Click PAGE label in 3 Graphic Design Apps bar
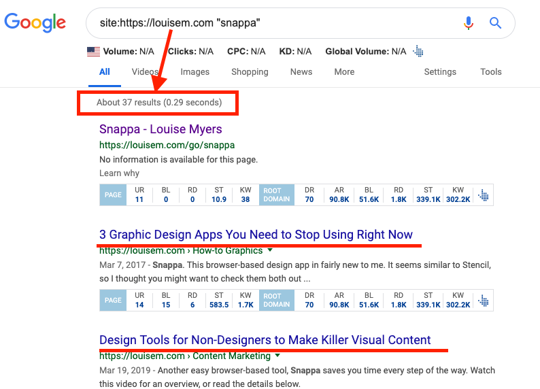The image size is (540, 389). click(x=113, y=300)
